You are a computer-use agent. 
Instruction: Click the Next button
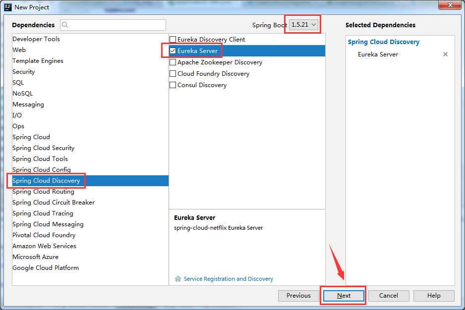344,296
